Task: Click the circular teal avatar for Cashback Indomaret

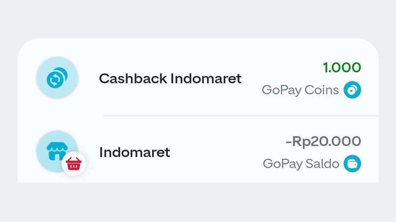Action: coord(57,78)
